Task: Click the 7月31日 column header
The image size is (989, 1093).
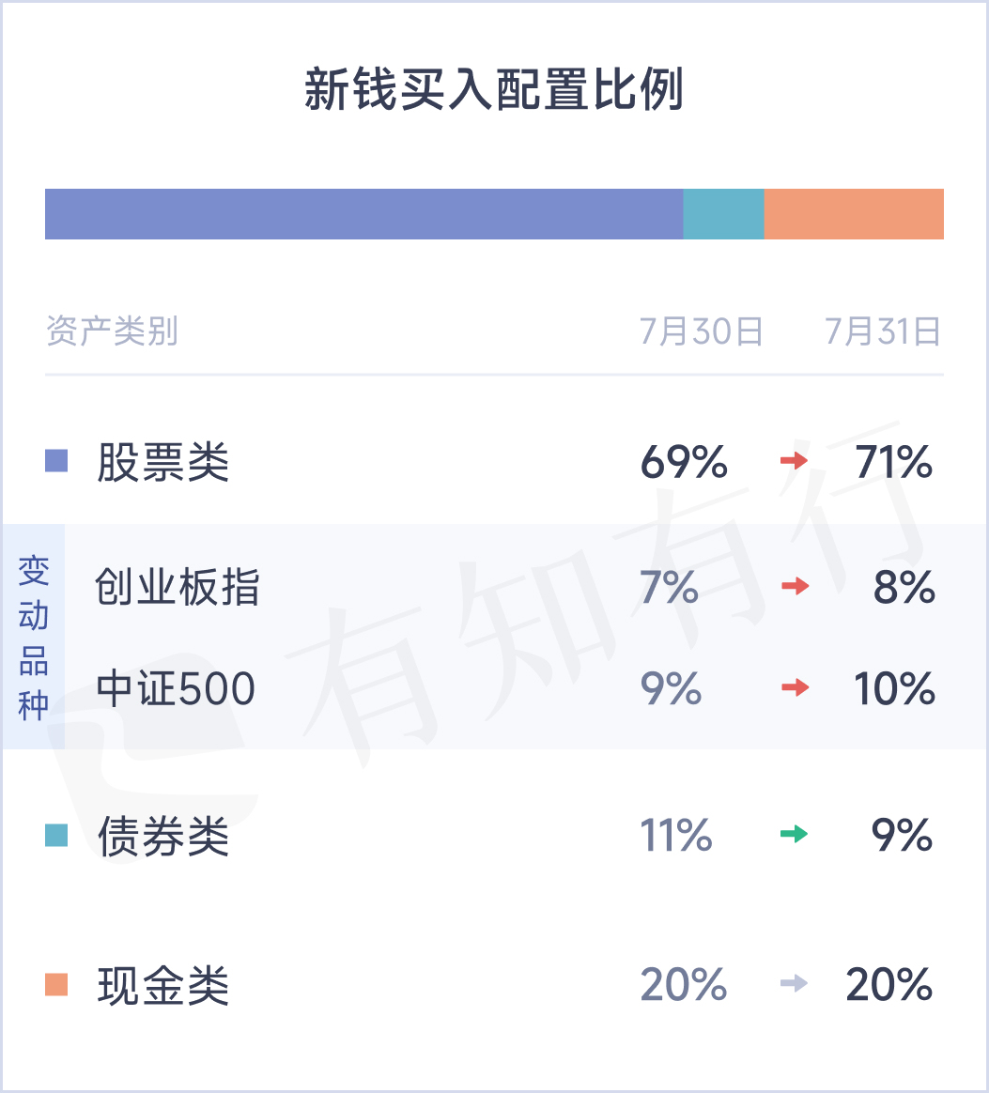Action: click(x=883, y=331)
